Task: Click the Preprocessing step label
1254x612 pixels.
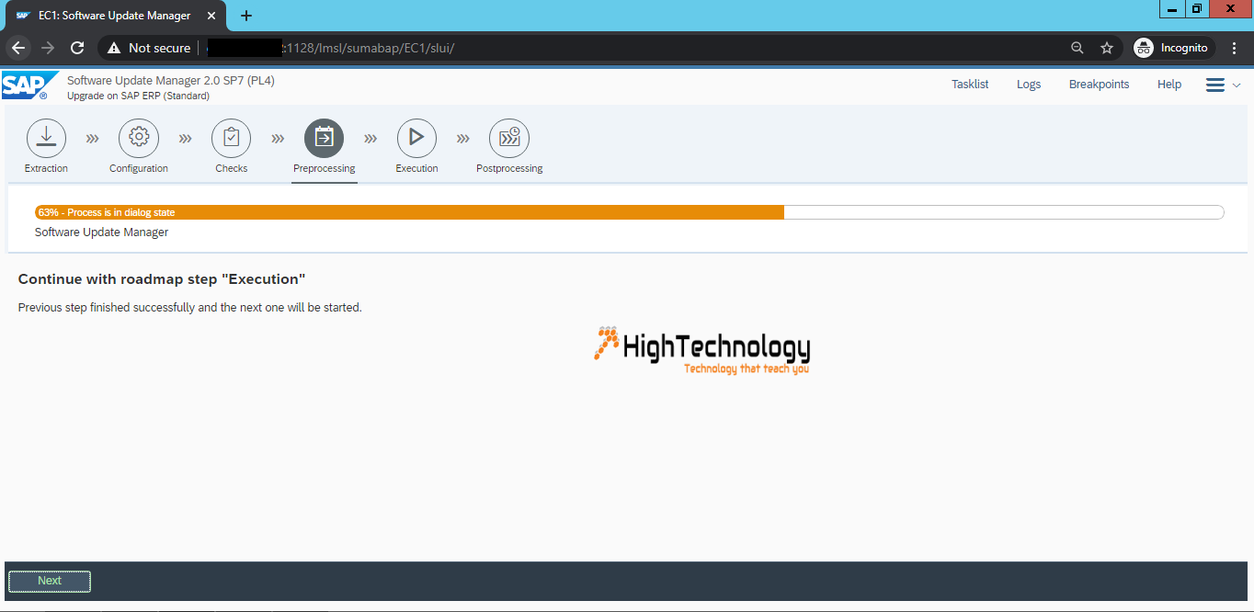Action: click(325, 168)
